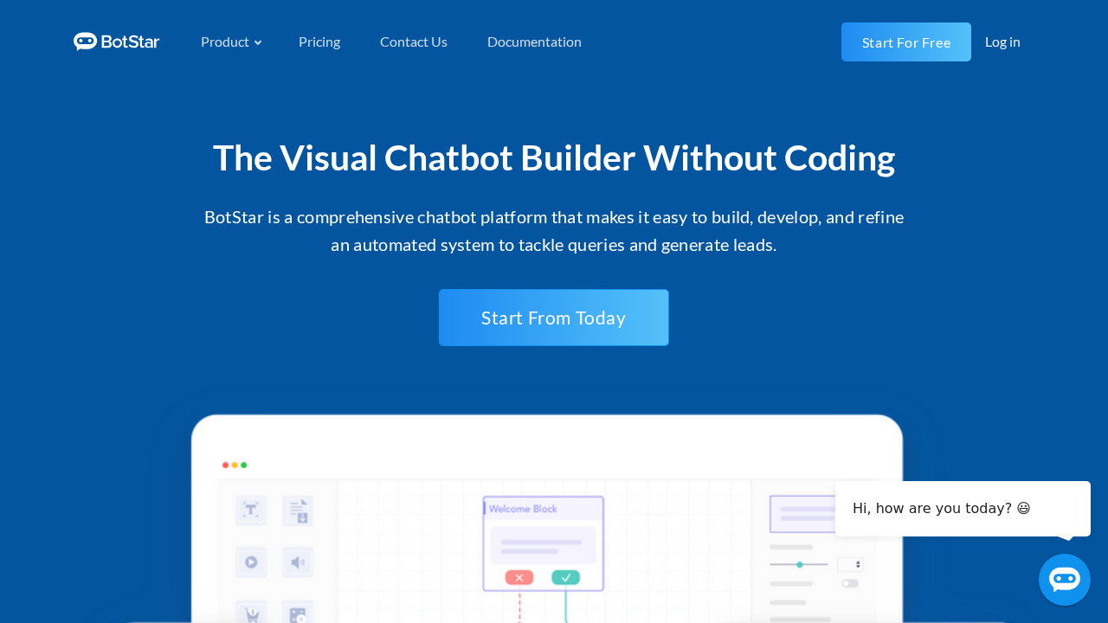Open the Documentation link
1108x623 pixels.
click(x=534, y=42)
